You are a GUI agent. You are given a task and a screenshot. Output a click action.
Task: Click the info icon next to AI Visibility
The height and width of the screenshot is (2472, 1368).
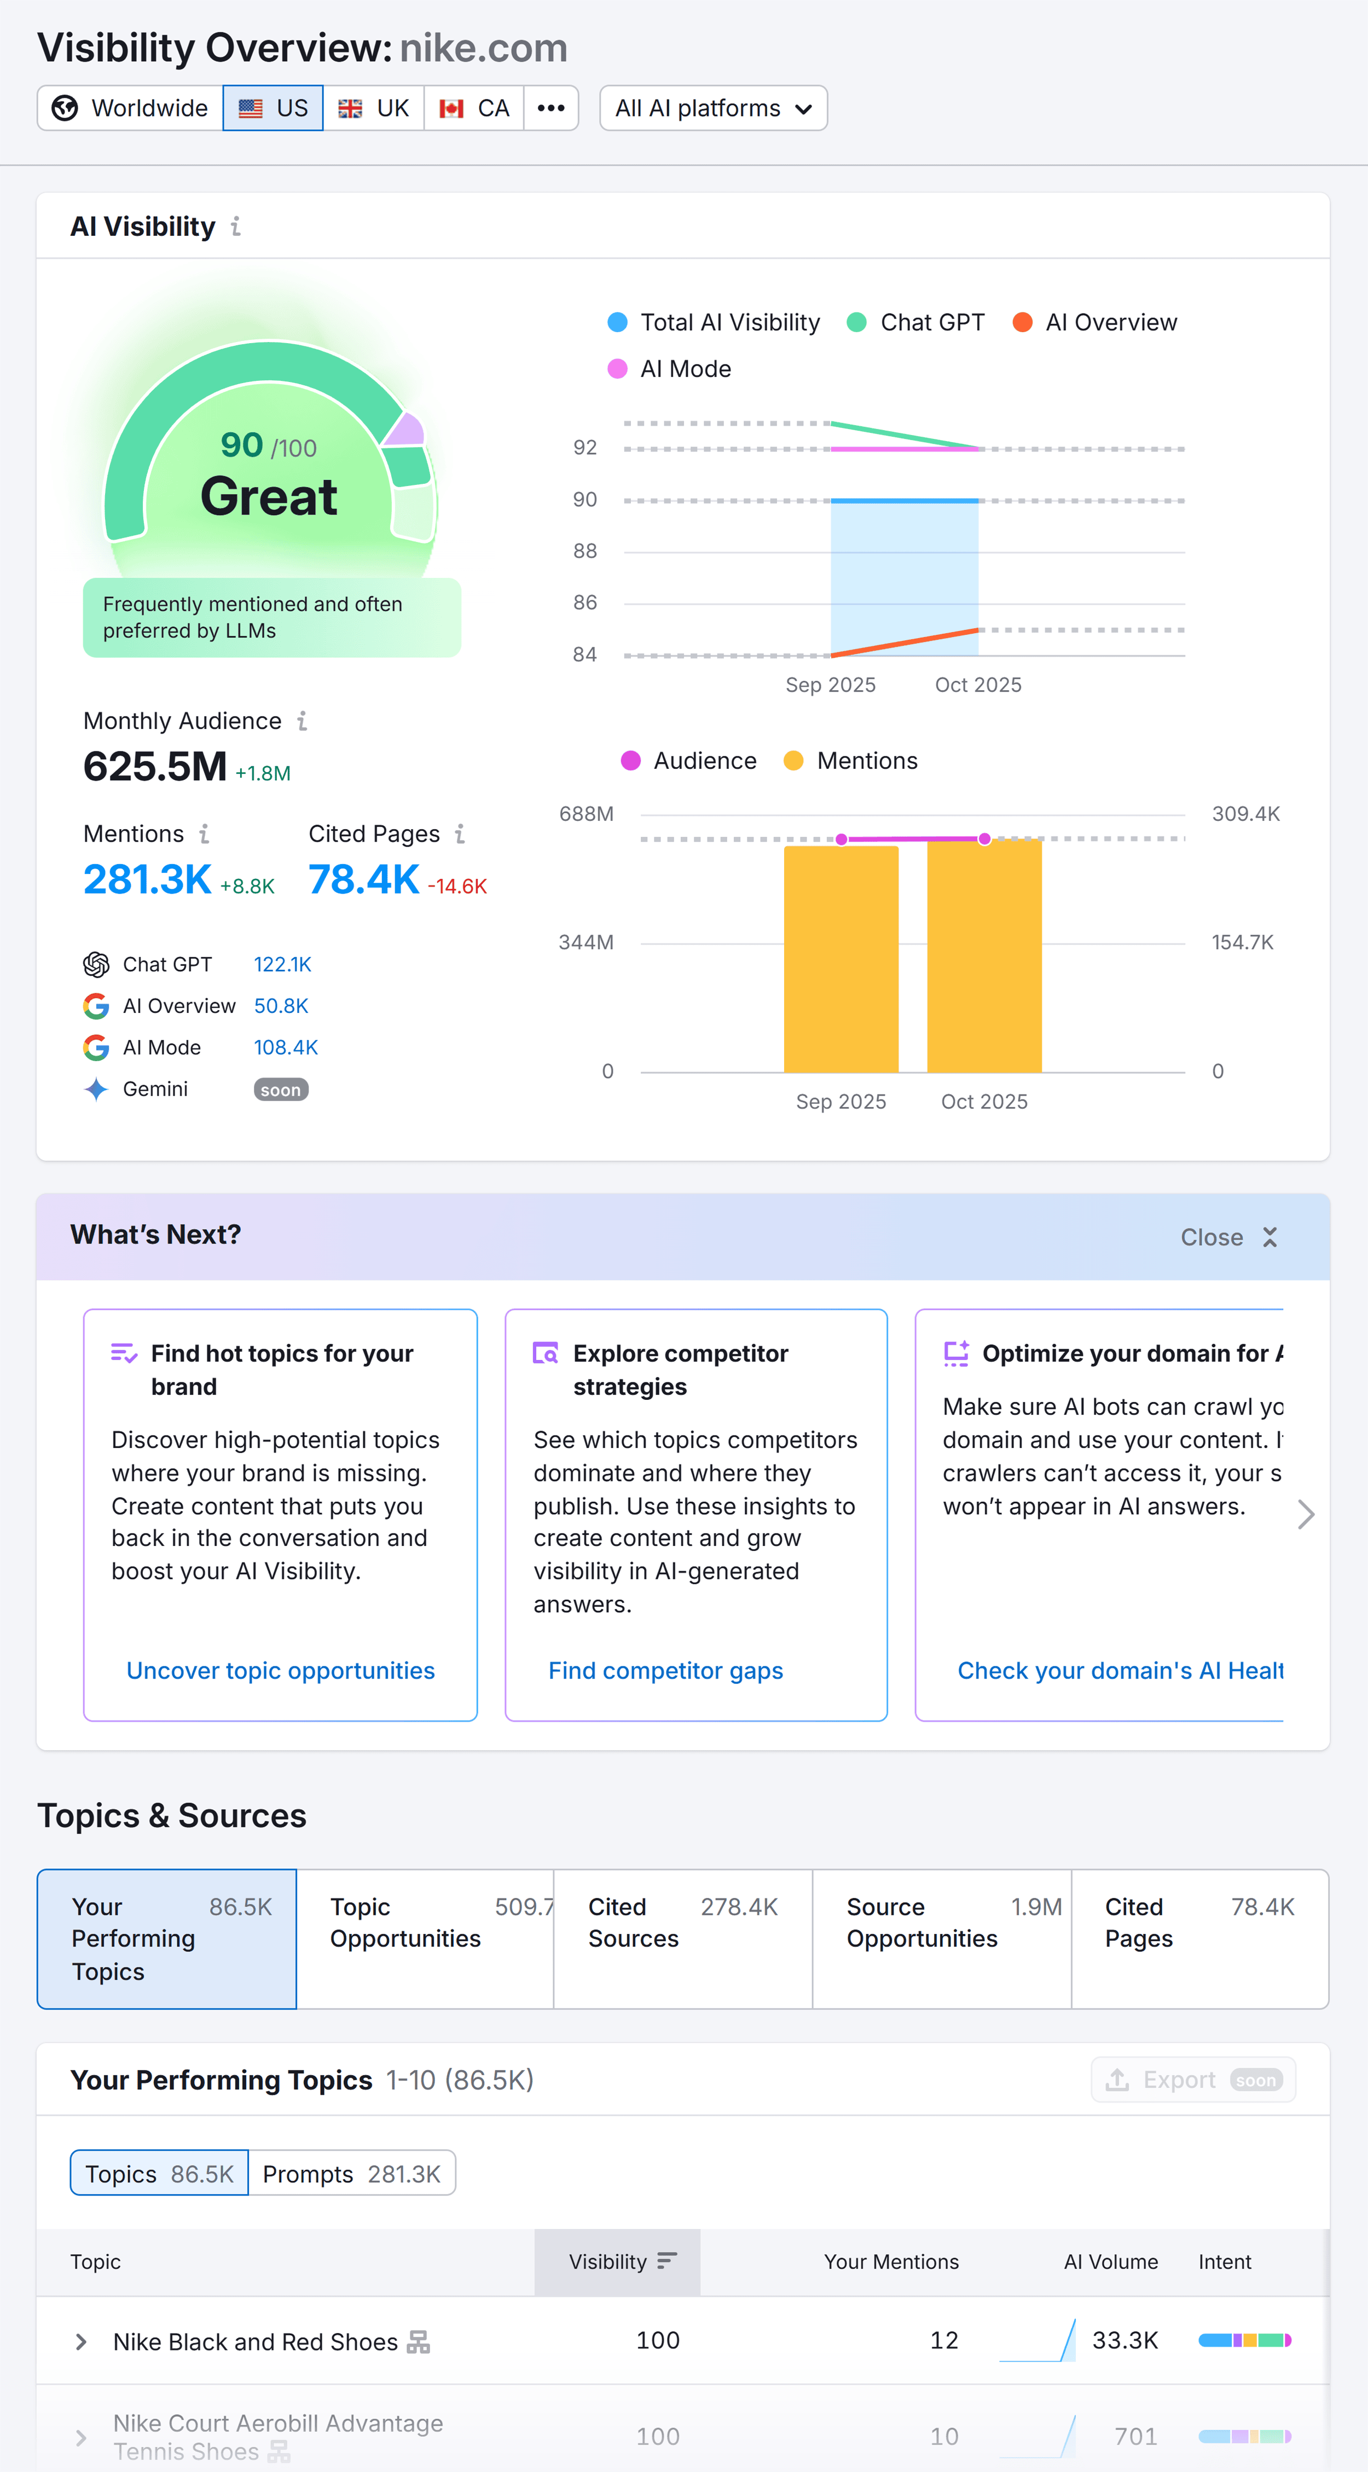[x=236, y=227]
